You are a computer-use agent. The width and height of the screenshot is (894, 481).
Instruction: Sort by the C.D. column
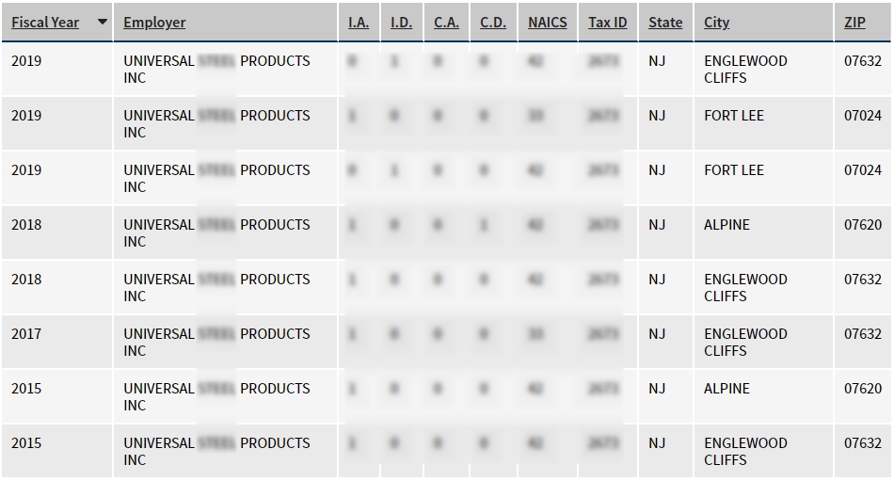click(493, 22)
